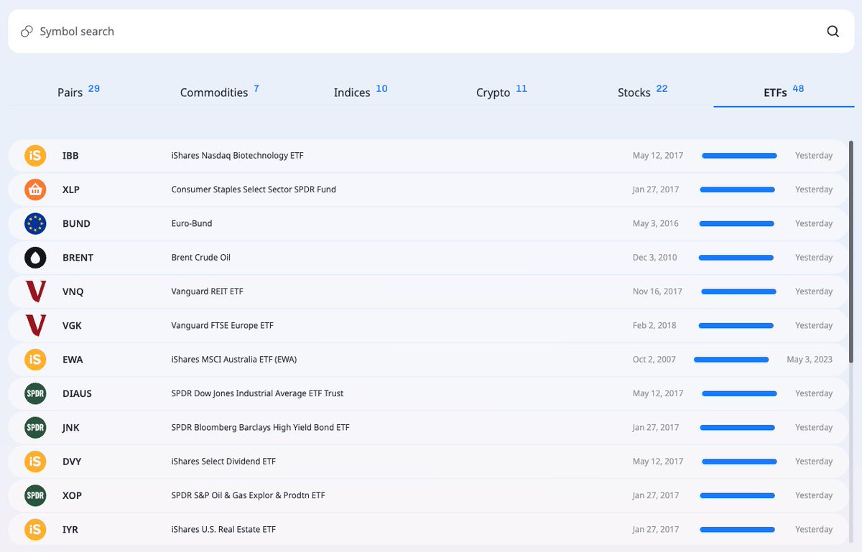Select the VNQ symbol
Viewport: 862px width, 552px height.
click(73, 291)
